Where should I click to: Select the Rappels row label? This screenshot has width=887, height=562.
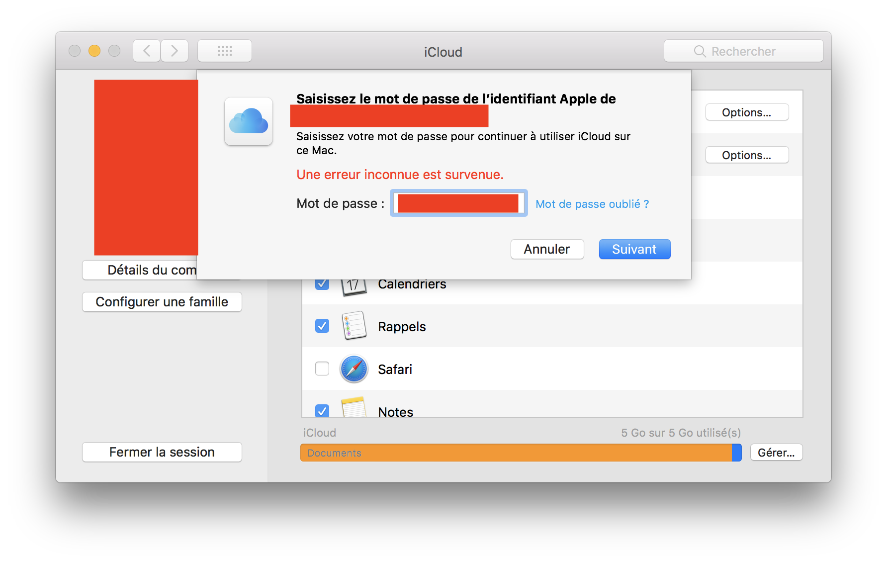[402, 327]
